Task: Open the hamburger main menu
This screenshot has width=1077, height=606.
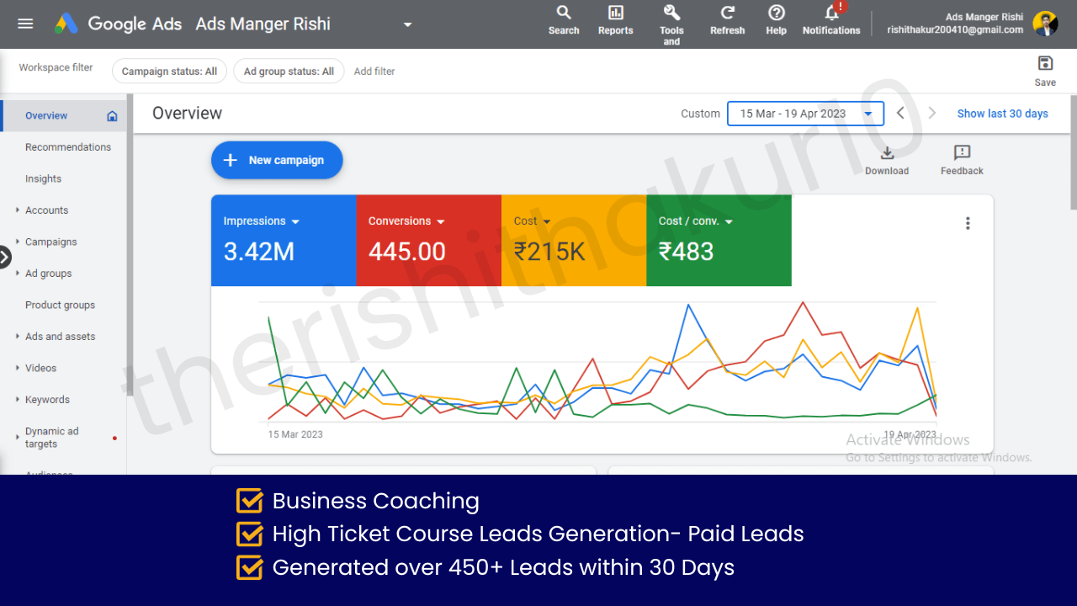Action: (x=25, y=24)
